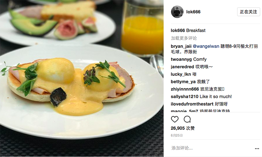Open the @wangelwan mention link

[x=206, y=46]
